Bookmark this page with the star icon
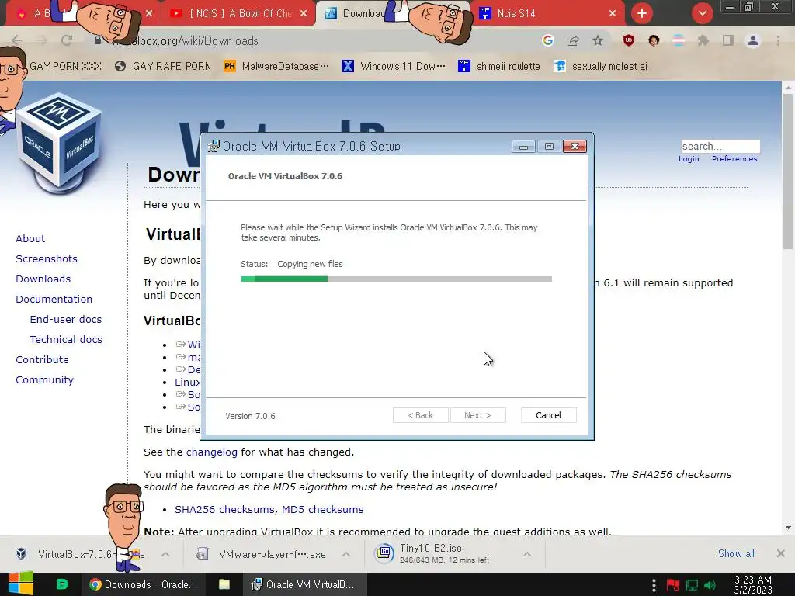 click(x=598, y=40)
